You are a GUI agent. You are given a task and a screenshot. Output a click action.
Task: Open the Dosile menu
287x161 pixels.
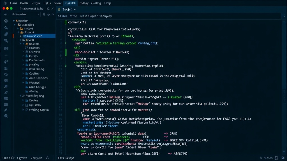[24, 3]
